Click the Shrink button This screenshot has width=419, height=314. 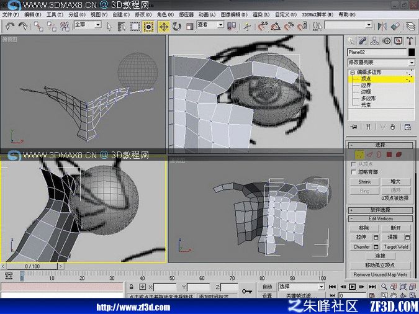click(364, 182)
